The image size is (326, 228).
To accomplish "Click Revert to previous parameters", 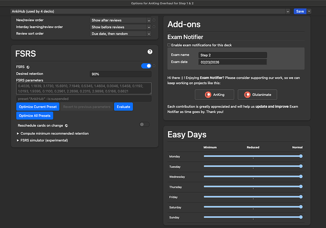I will pyautogui.click(x=87, y=107).
